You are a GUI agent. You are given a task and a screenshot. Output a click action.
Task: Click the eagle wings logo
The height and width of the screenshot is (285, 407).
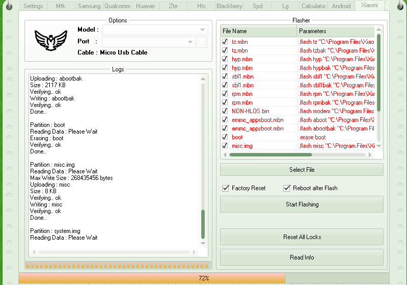(51, 40)
